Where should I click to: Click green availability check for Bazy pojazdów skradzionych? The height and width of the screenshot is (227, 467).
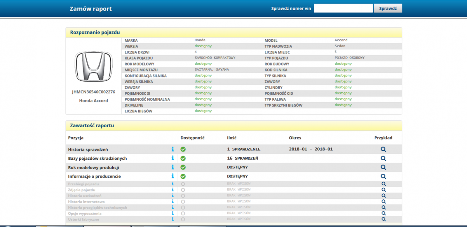[x=183, y=158]
